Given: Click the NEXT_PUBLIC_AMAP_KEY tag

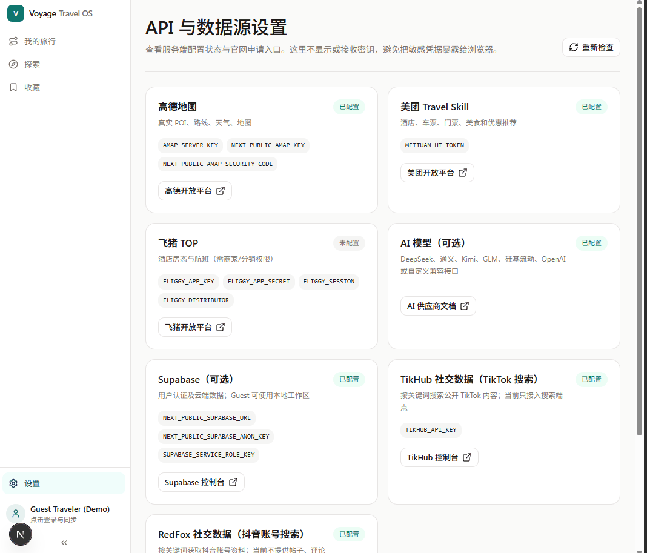Looking at the screenshot, I should [x=268, y=145].
